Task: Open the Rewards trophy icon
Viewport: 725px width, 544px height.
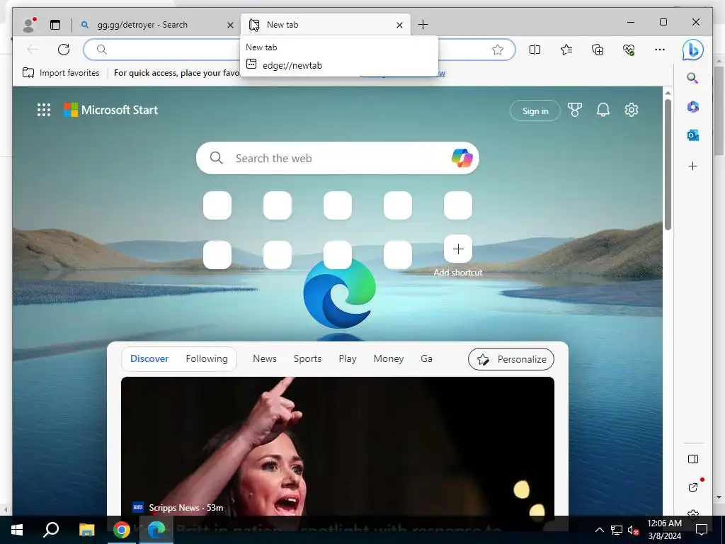Action: (x=574, y=110)
